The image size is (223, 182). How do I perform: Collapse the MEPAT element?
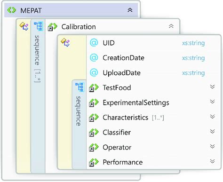coord(130,10)
